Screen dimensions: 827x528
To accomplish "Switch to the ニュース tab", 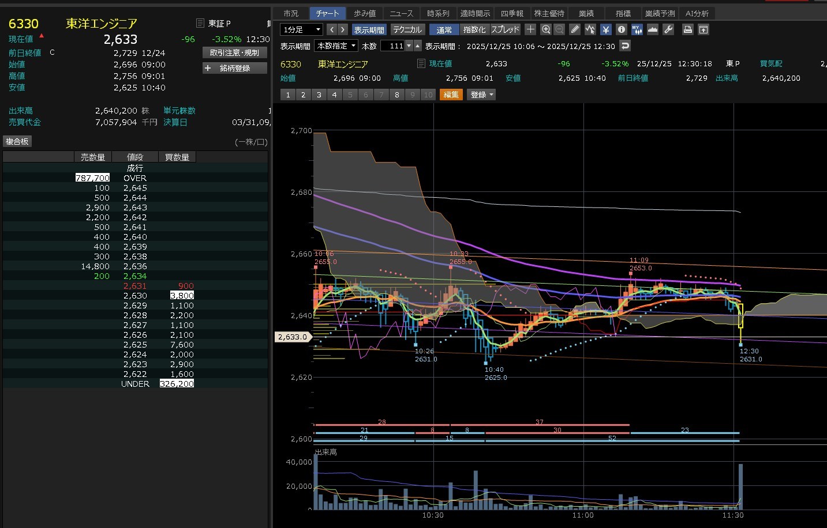I will point(401,13).
